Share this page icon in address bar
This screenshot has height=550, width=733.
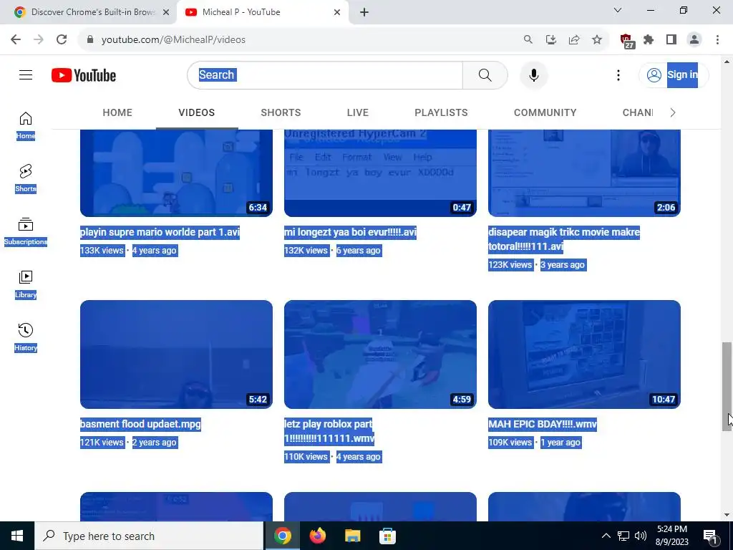573,39
